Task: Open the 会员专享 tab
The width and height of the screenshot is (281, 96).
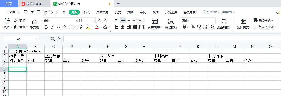Action: click(x=190, y=12)
